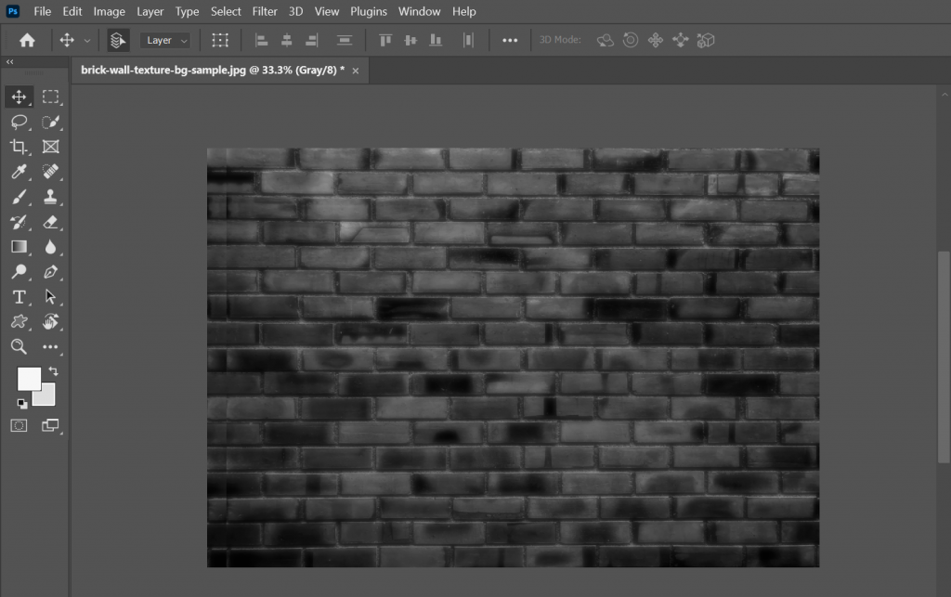951x597 pixels.
Task: Toggle Quick Mask mode
Action: pyautogui.click(x=19, y=425)
